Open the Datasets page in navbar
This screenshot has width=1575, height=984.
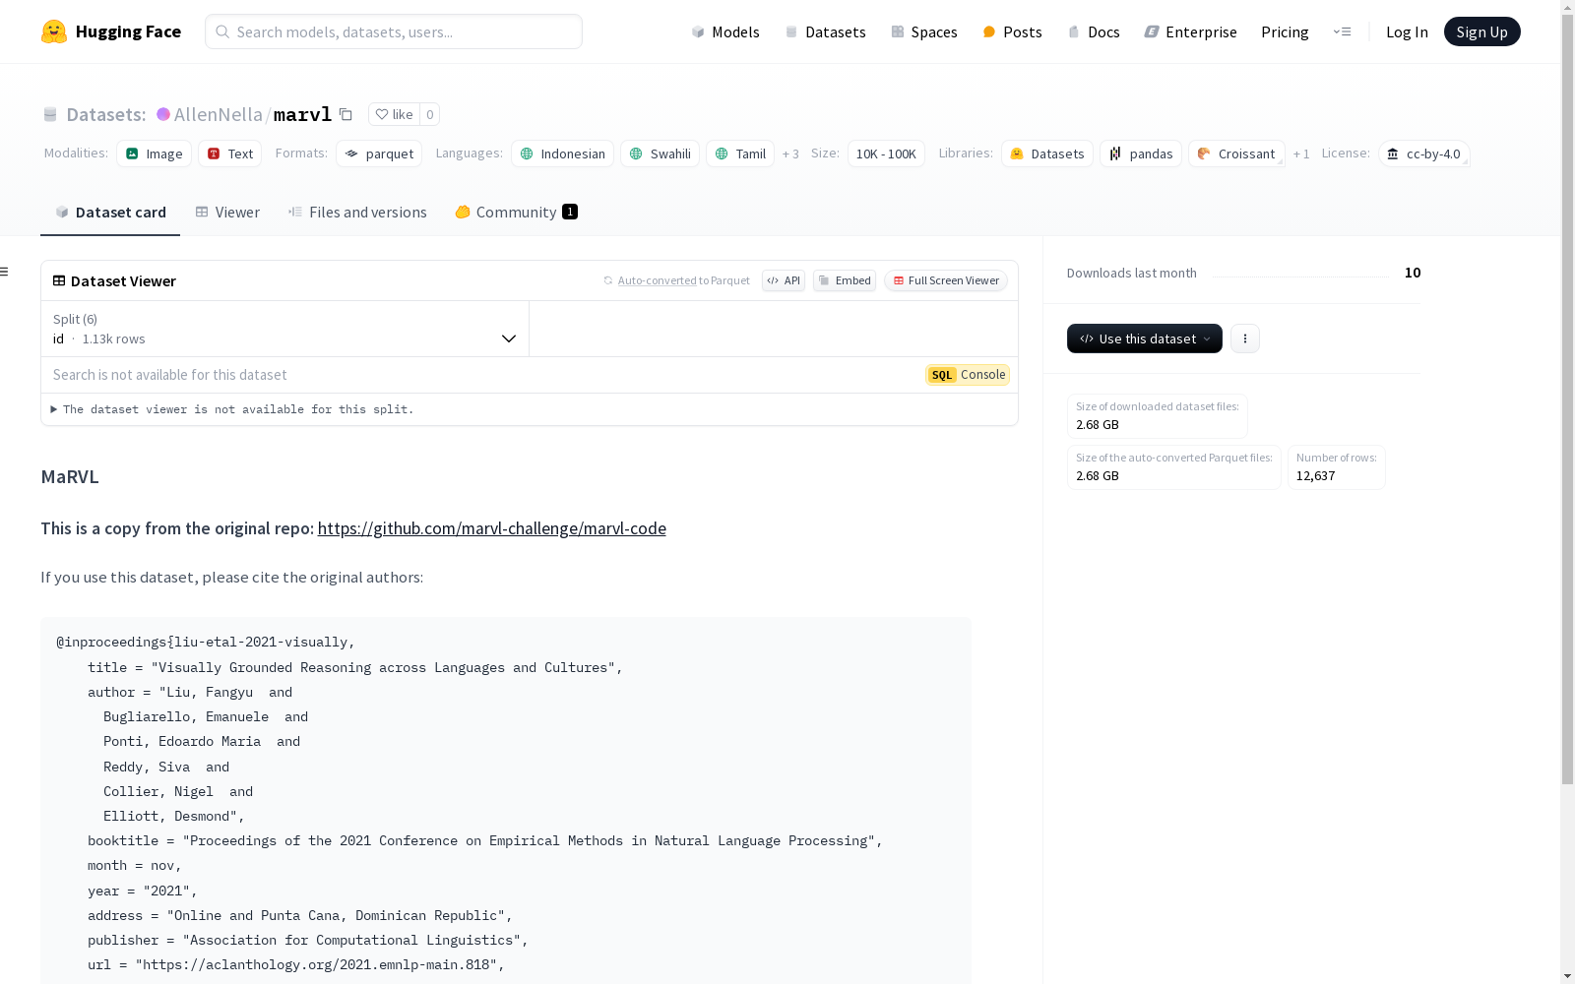825,31
